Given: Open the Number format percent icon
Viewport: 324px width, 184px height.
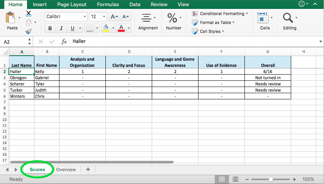Looking at the screenshot, I should [x=172, y=18].
